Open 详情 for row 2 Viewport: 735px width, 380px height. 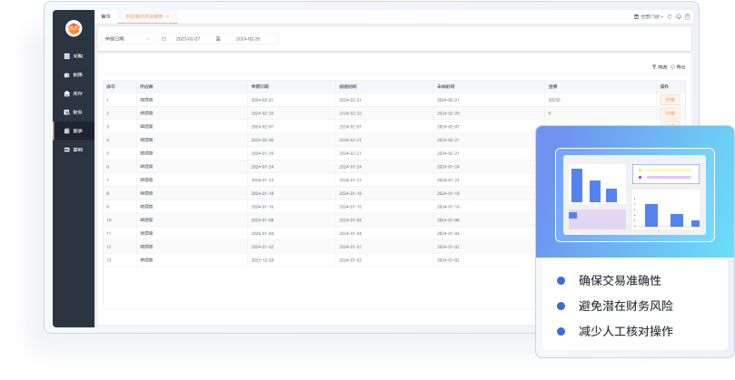(x=670, y=113)
